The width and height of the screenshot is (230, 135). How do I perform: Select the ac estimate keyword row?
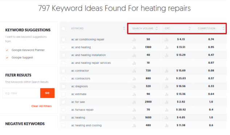[x=143, y=94]
